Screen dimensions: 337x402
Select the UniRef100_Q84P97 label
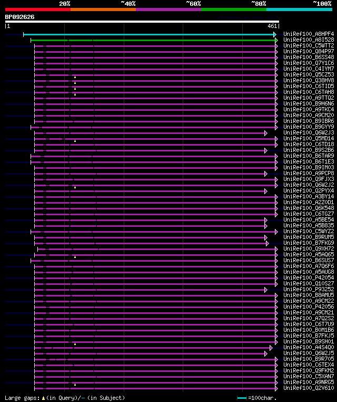coord(309,51)
